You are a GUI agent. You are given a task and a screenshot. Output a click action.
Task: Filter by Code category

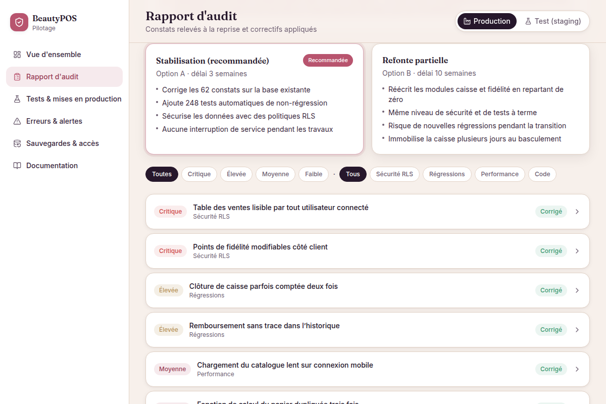tap(542, 174)
